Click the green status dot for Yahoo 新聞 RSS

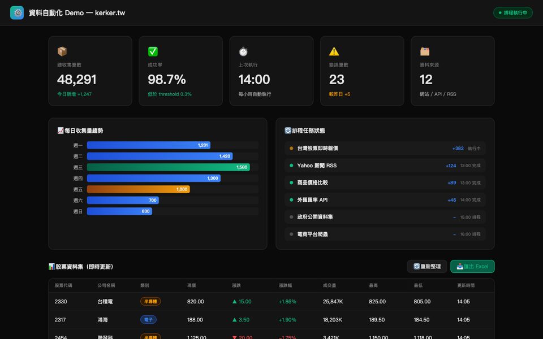(x=291, y=166)
